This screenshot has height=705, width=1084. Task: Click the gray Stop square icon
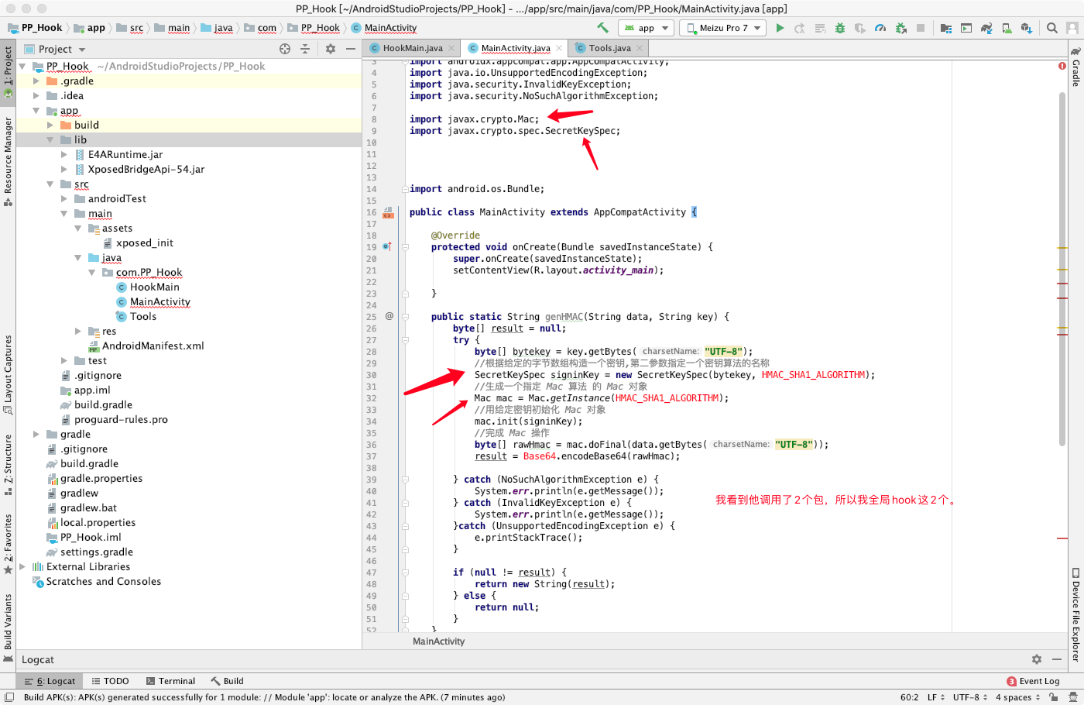pyautogui.click(x=921, y=28)
